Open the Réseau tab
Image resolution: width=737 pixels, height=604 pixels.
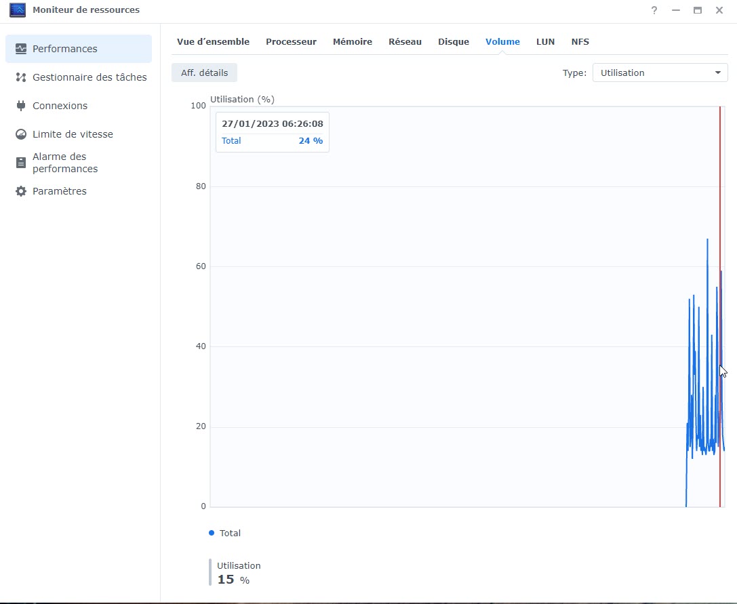pyautogui.click(x=405, y=41)
